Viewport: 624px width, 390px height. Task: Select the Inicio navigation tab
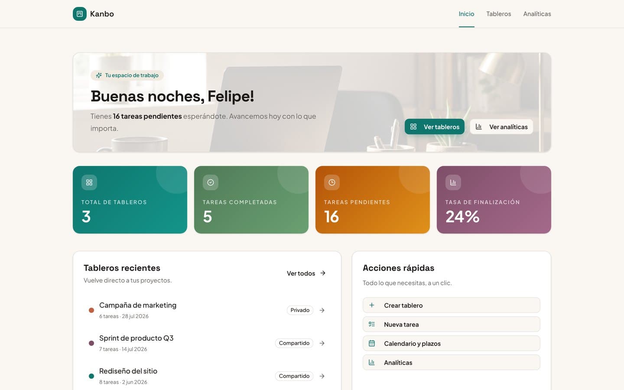(x=466, y=14)
